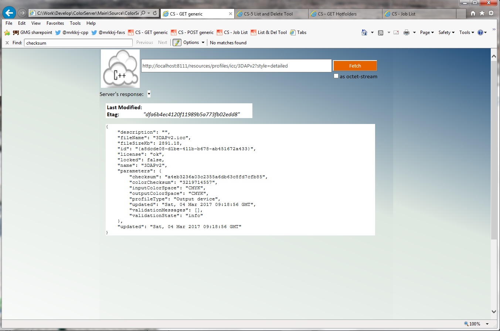This screenshot has width=500, height=331.
Task: Open the Edit menu
Action: tap(22, 23)
